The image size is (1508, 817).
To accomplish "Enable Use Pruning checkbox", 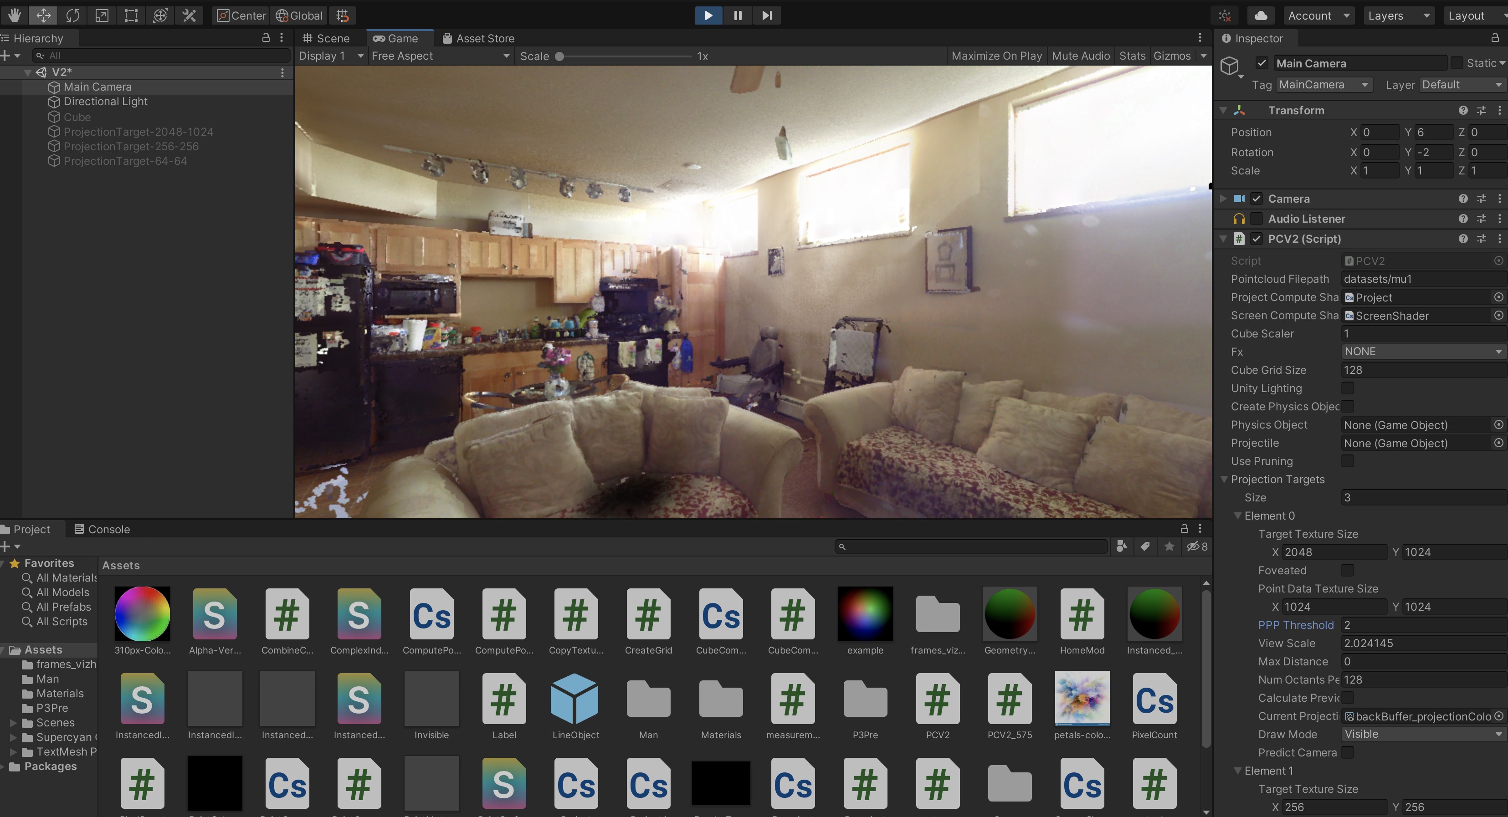I will click(x=1347, y=460).
